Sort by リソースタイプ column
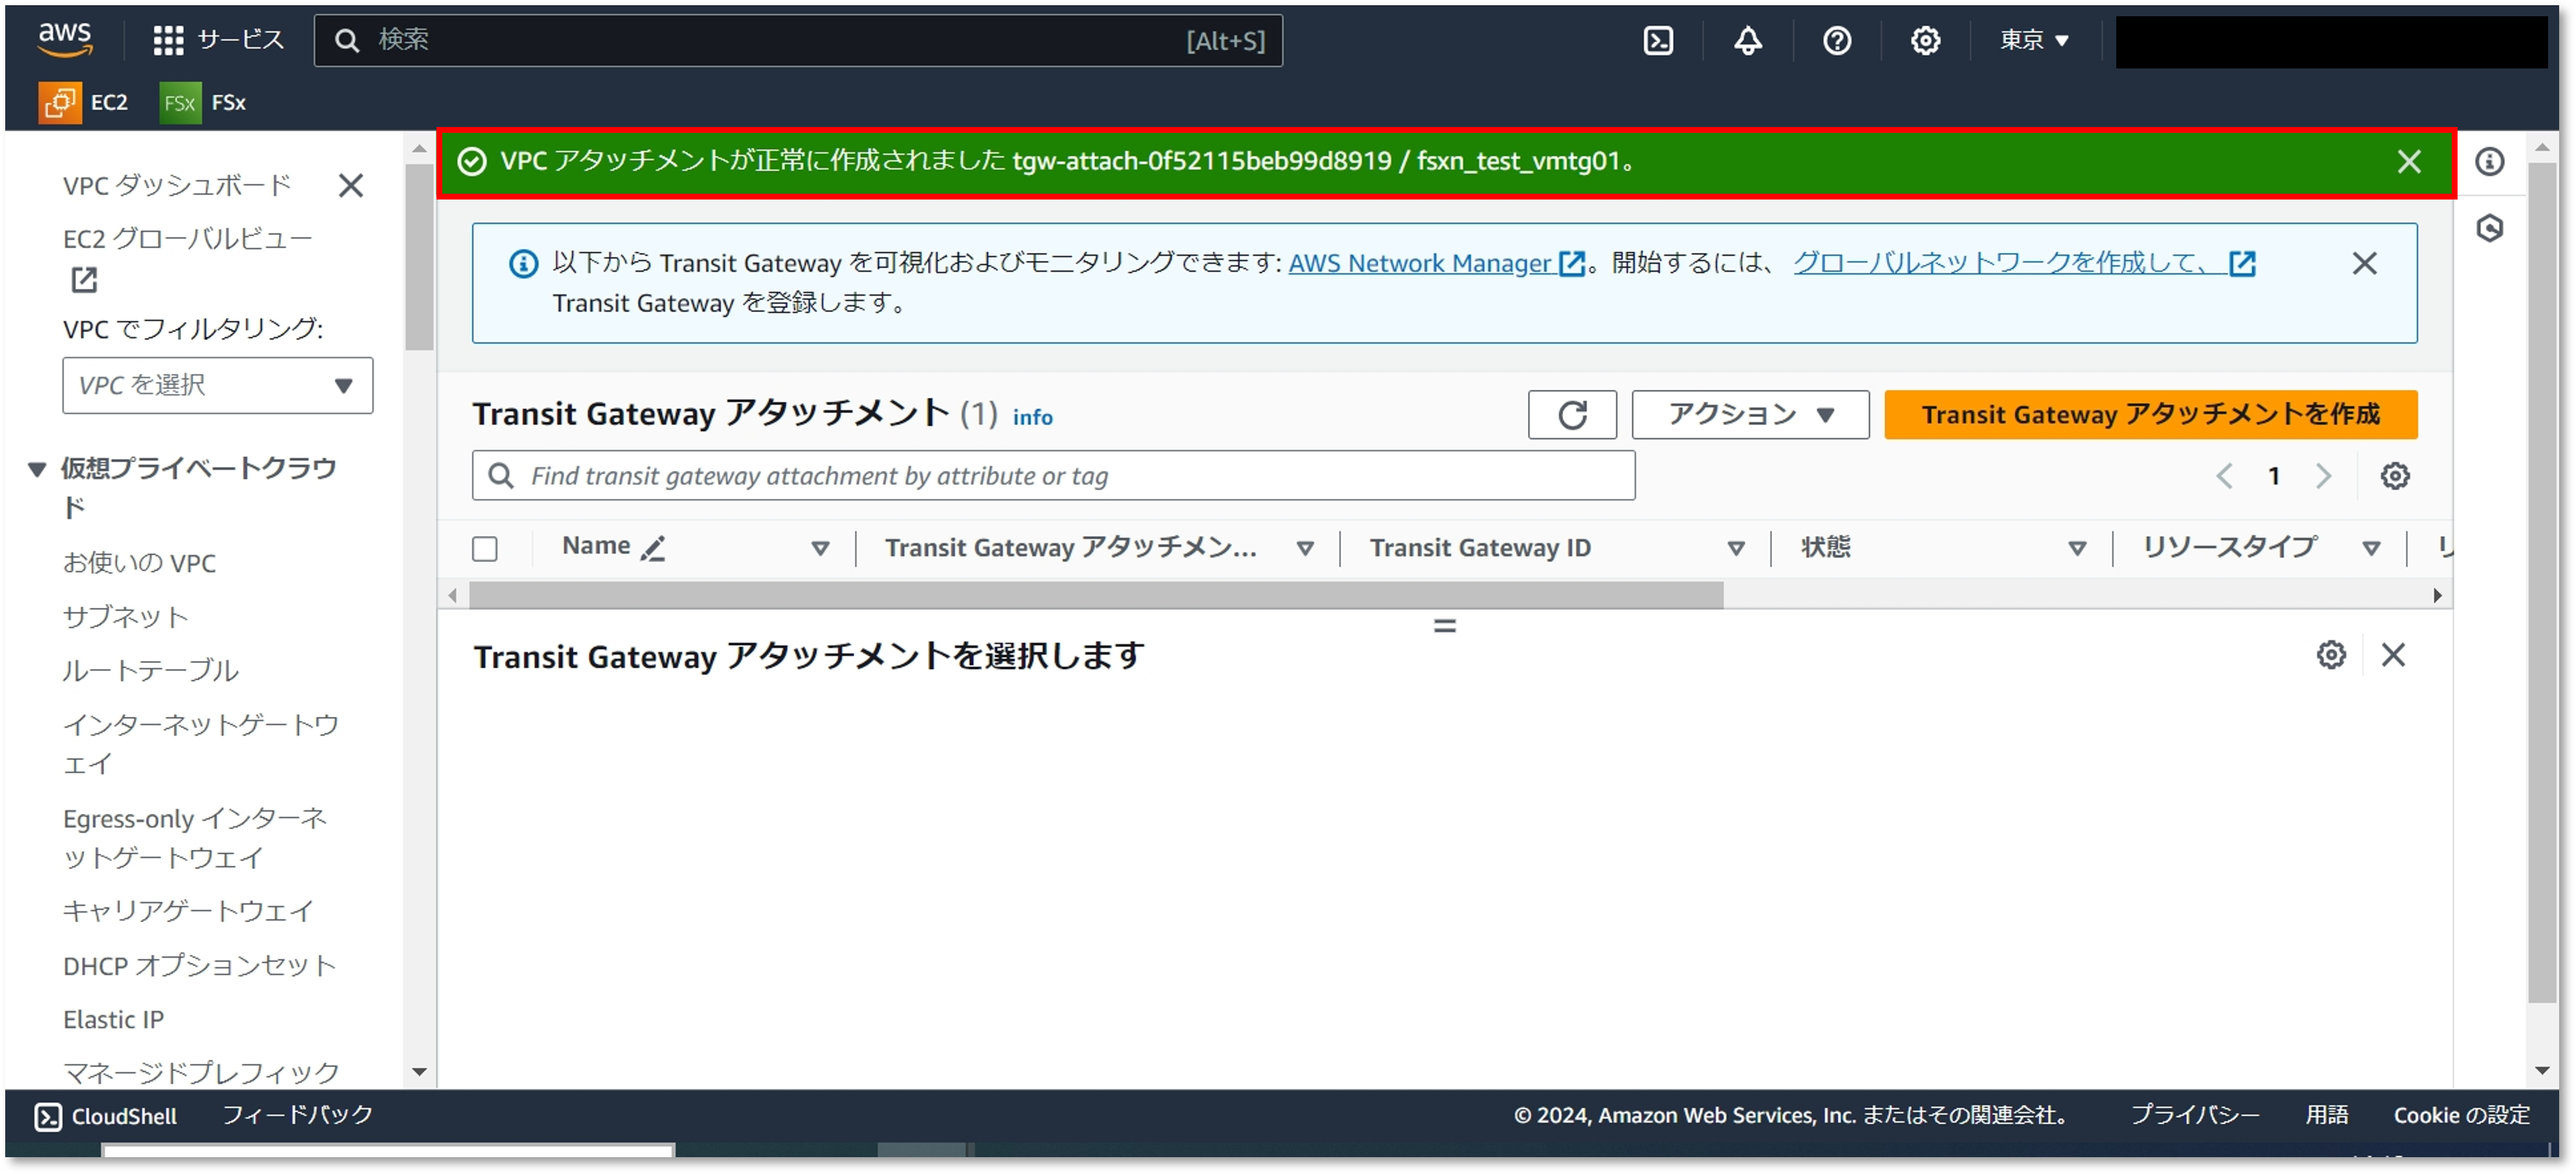The image size is (2576, 1174). (x=2370, y=548)
